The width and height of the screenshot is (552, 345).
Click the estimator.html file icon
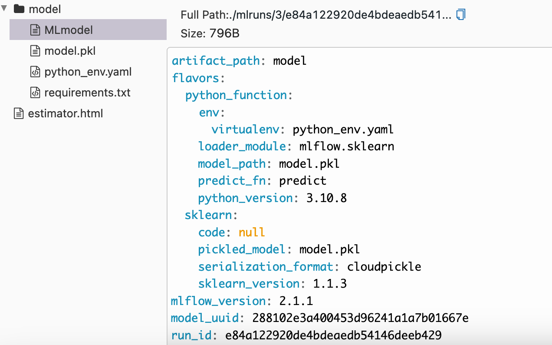[x=18, y=113]
